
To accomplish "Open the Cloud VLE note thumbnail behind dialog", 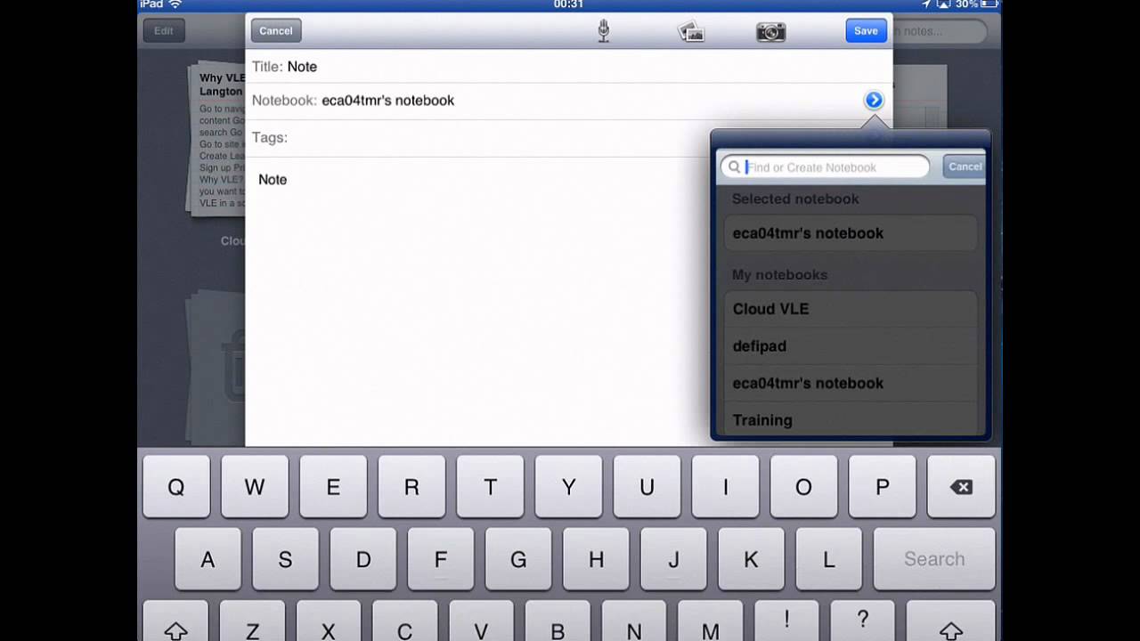I will (x=216, y=140).
